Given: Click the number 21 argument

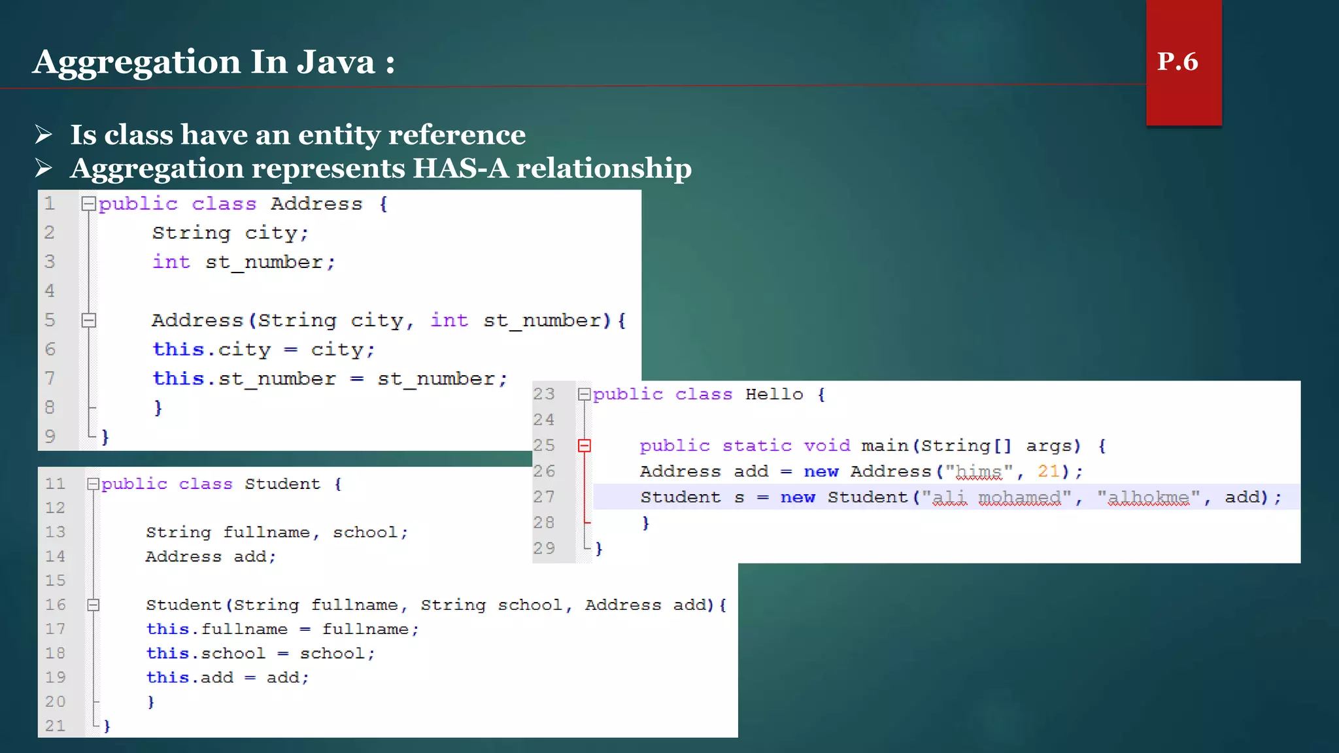Looking at the screenshot, I should click(1049, 471).
